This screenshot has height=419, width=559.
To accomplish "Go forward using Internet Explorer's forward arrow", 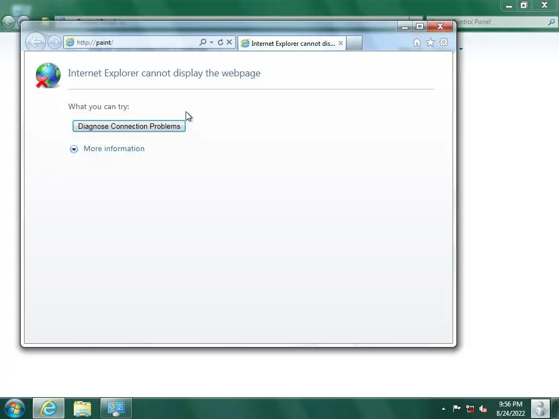I will click(x=55, y=43).
